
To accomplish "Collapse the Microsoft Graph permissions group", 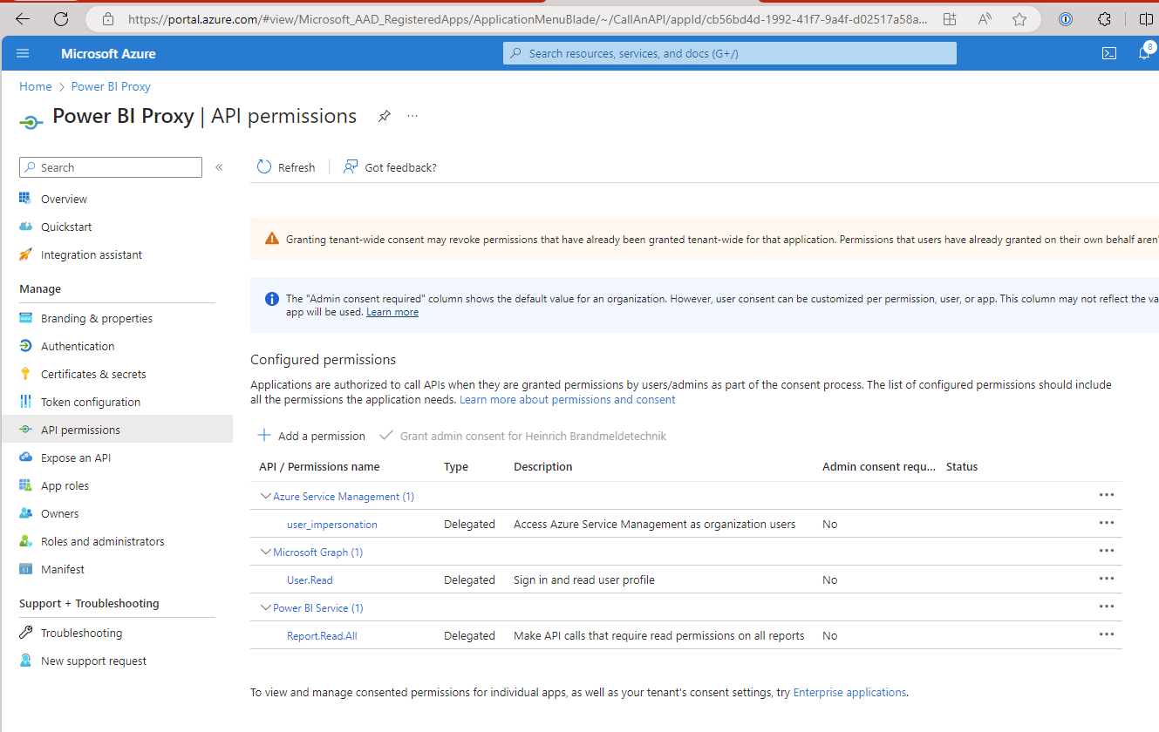I will click(x=266, y=552).
